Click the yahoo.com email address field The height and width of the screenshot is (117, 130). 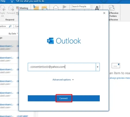[x=62, y=67]
